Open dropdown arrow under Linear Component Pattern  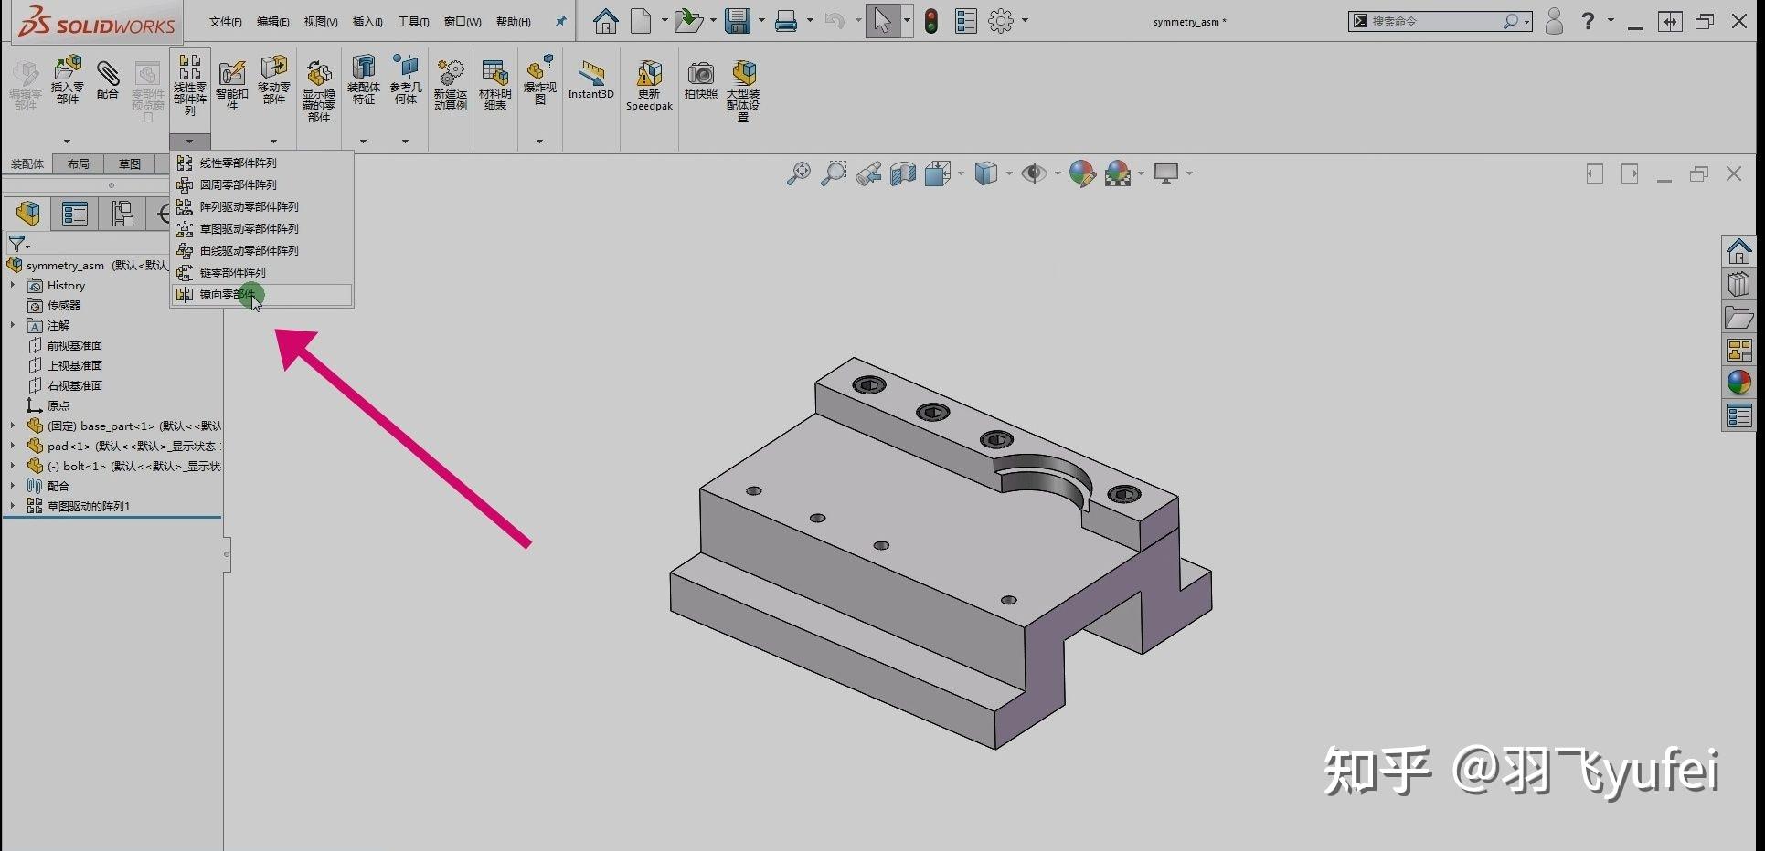tap(189, 142)
